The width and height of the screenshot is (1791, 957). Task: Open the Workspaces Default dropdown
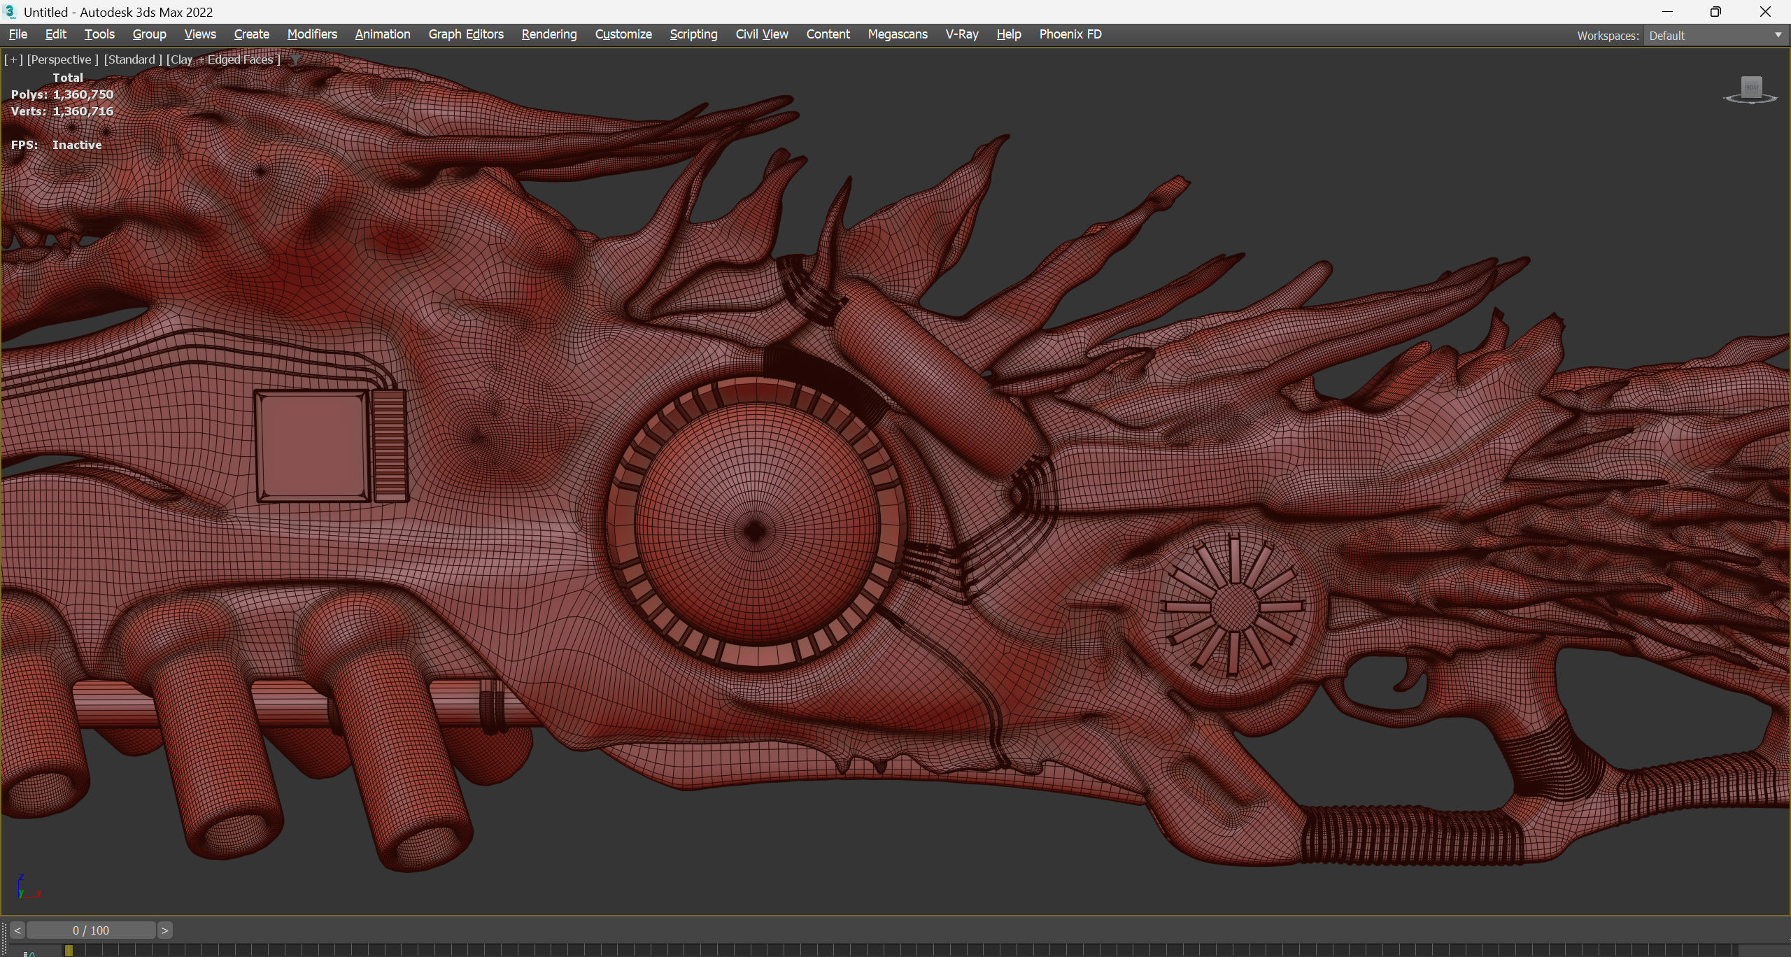[x=1715, y=36]
